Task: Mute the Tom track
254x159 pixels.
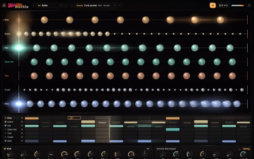Action: click(22, 133)
